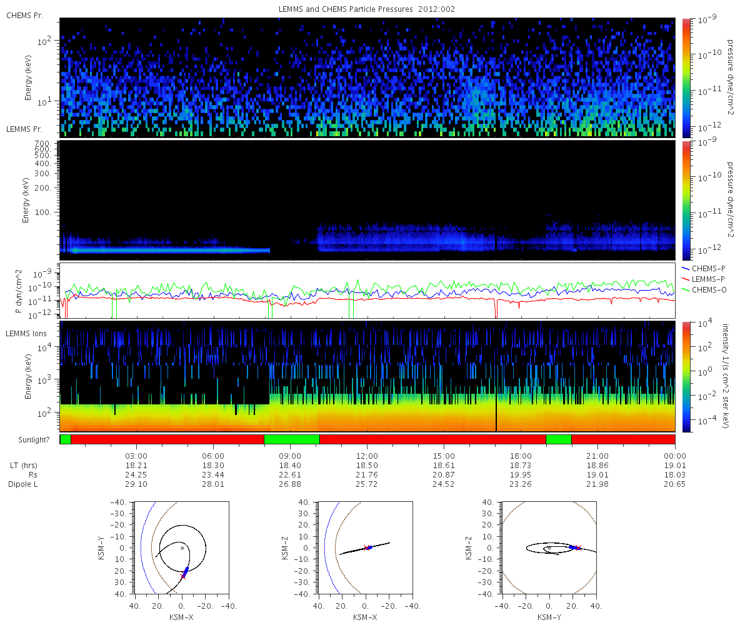The height and width of the screenshot is (625, 750).
Task: Click the LEMMS pressure spectrogram panel
Action: click(367, 200)
